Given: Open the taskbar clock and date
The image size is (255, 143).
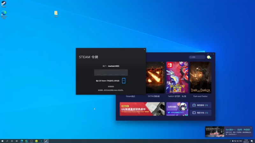Looking at the screenshot, I should [x=246, y=141].
